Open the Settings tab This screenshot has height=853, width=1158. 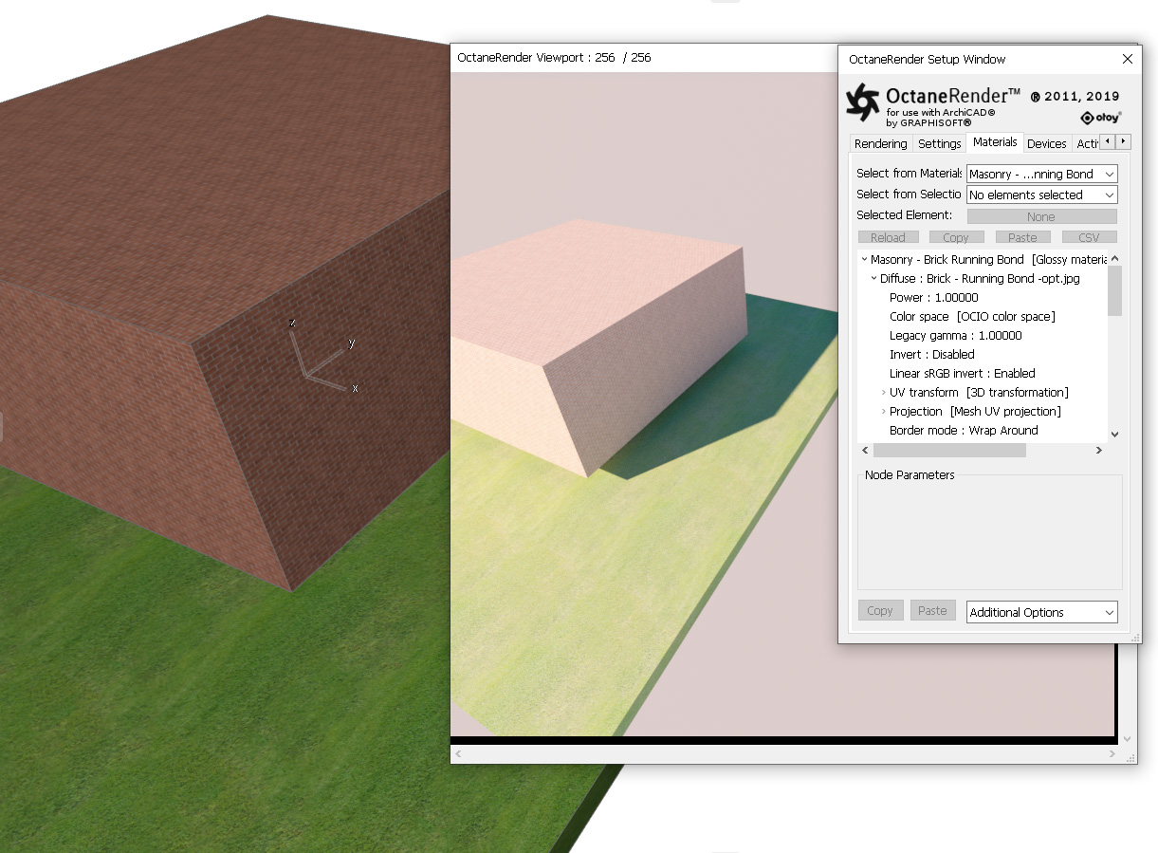(939, 144)
